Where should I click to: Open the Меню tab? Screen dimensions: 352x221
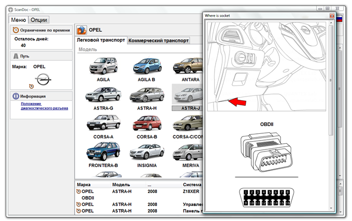[x=19, y=20]
